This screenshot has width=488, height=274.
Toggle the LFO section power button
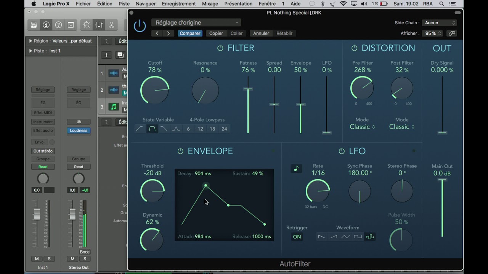tap(342, 151)
